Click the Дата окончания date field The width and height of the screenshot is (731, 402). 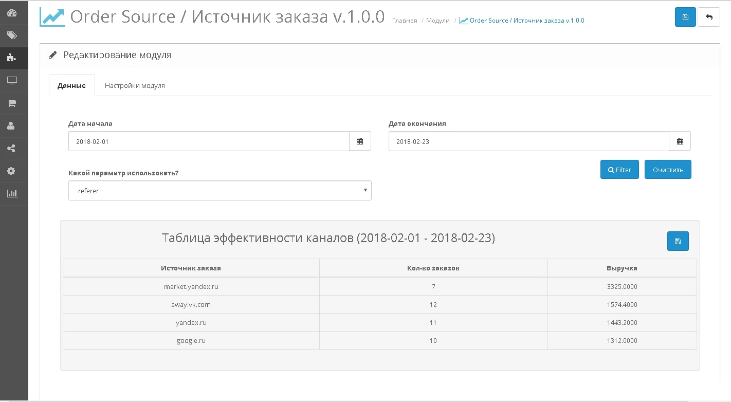(529, 141)
